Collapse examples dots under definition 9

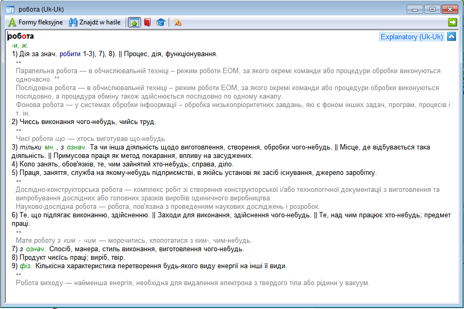point(19,274)
